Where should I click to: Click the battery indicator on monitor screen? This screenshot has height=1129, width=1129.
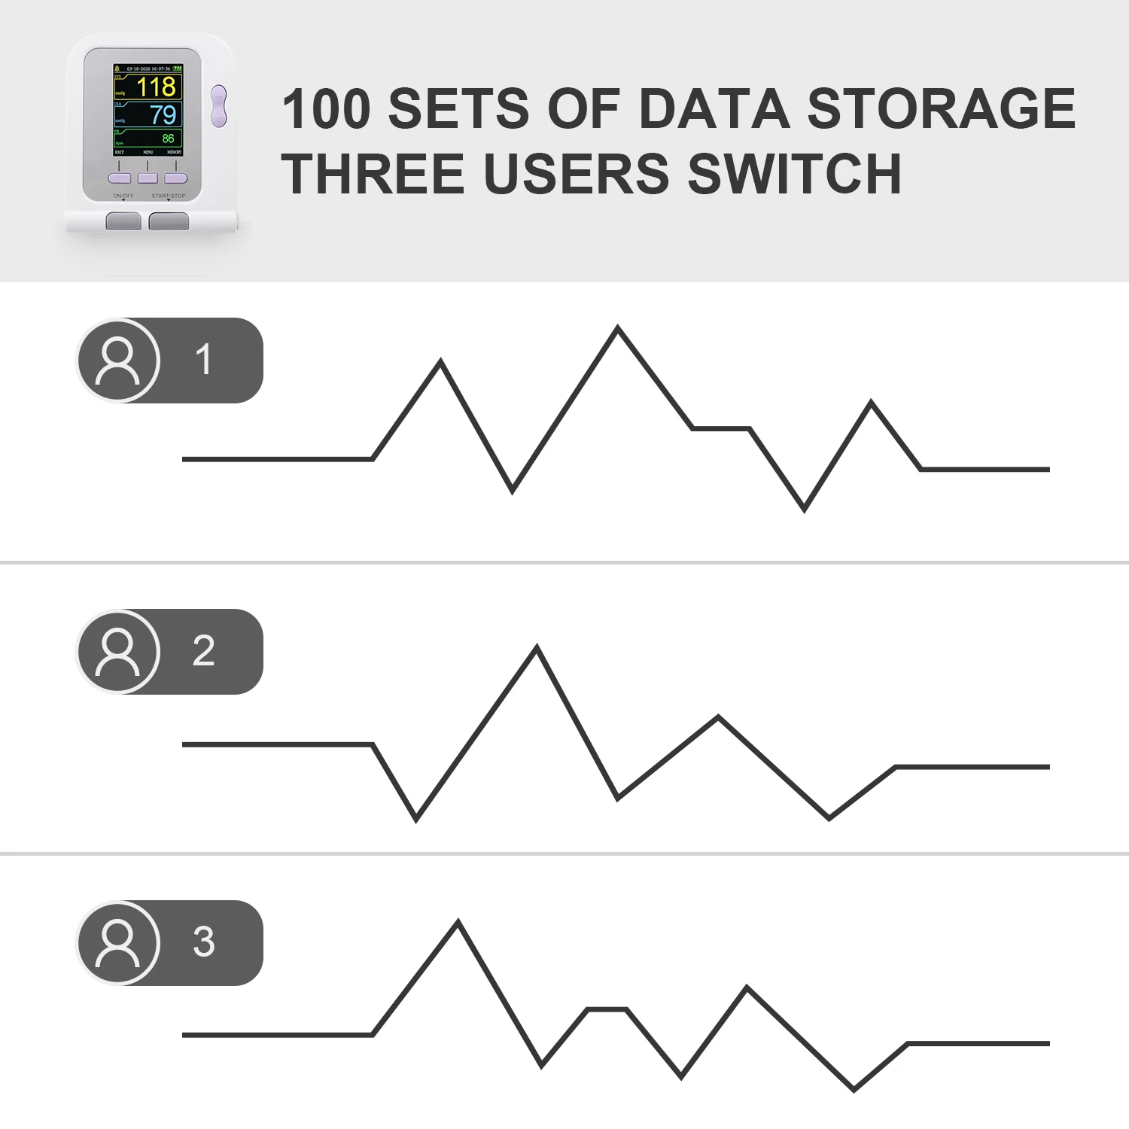pos(178,68)
